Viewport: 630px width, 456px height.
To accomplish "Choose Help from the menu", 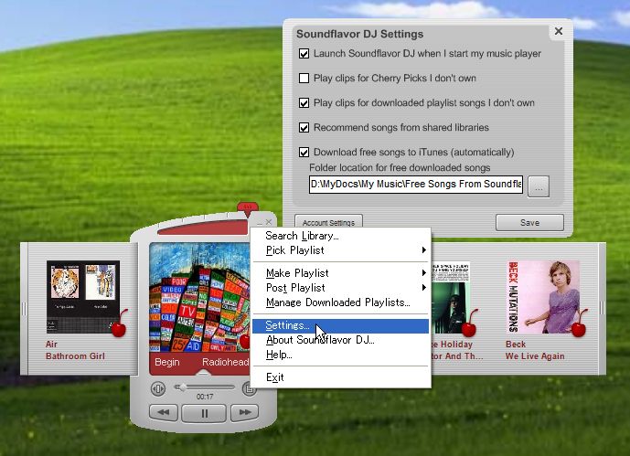I will (x=341, y=355).
